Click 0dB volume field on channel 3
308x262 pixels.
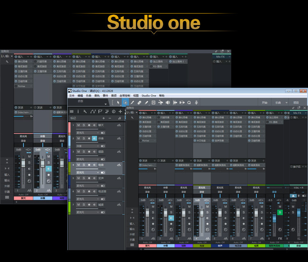179,200
